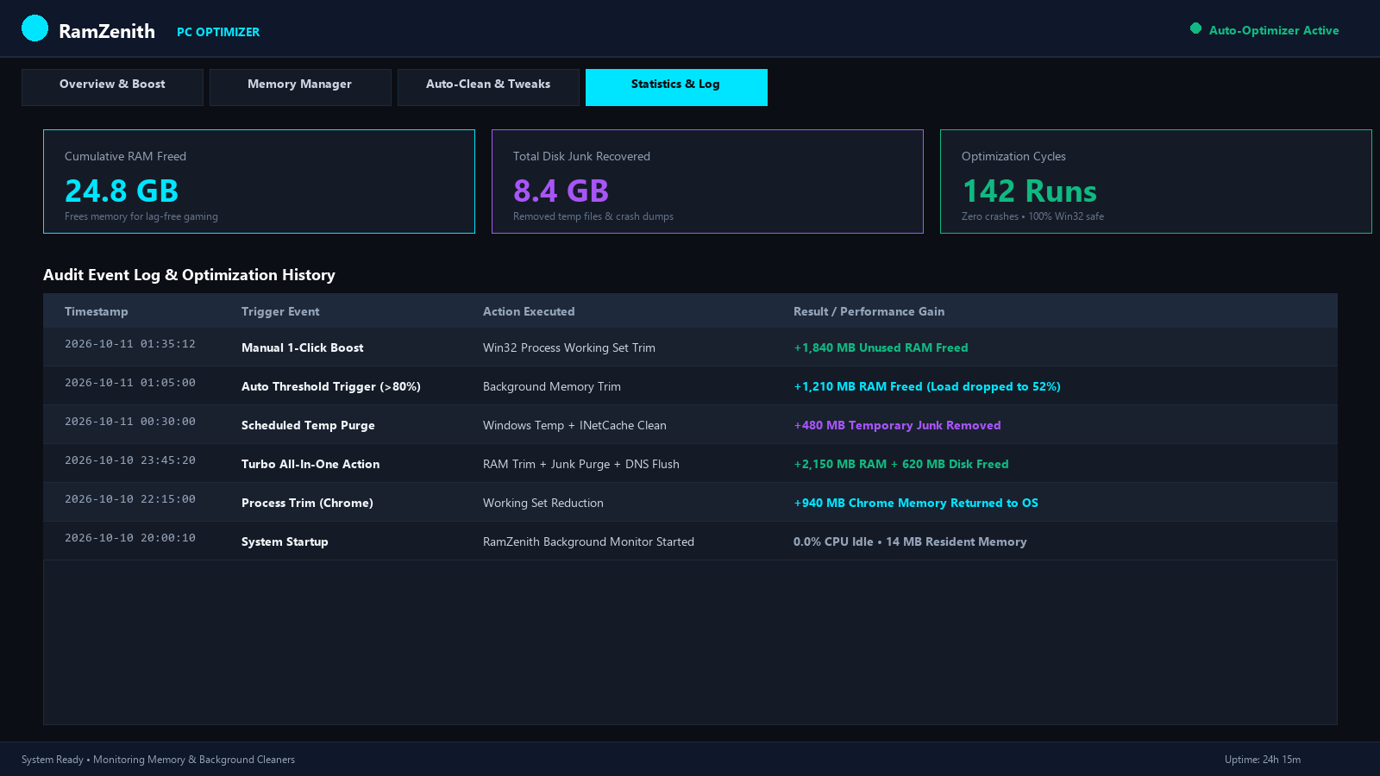
Task: Switch to the Memory Manager tab
Action: pos(300,87)
